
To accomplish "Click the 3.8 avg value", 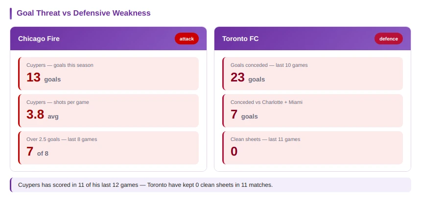I will click(x=43, y=115).
